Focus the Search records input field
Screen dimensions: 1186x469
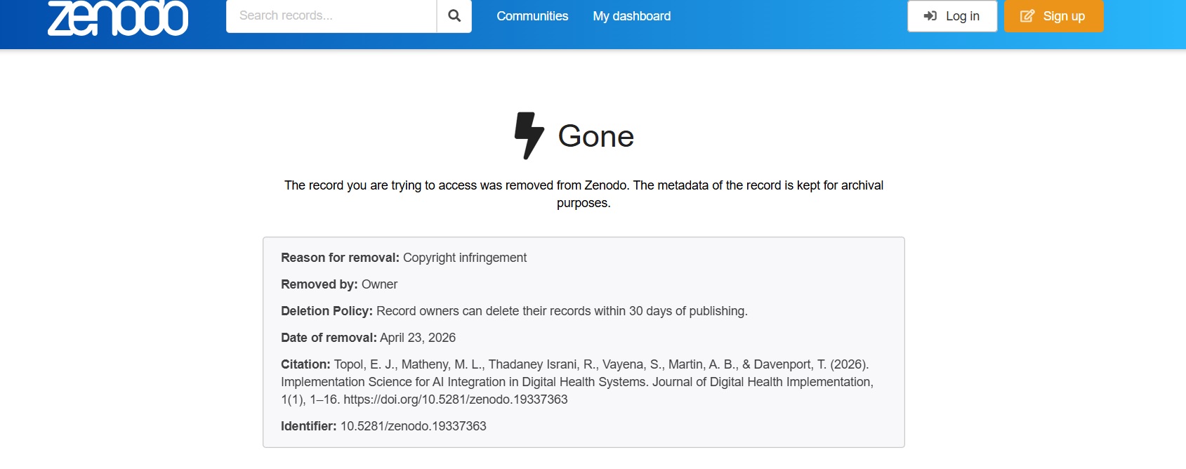tap(331, 16)
